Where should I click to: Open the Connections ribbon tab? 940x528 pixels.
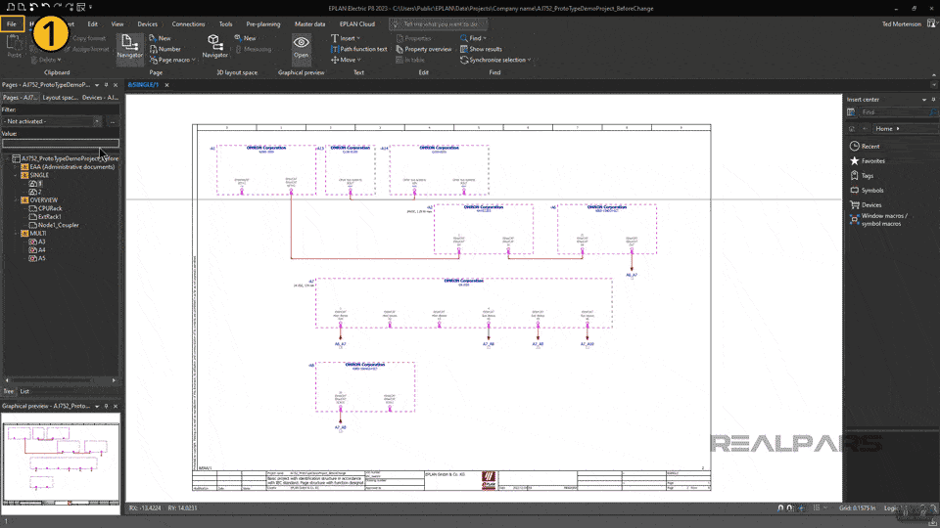pyautogui.click(x=188, y=23)
